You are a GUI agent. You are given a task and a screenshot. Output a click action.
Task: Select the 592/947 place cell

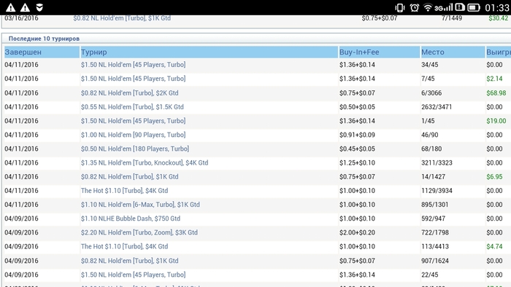(x=433, y=219)
